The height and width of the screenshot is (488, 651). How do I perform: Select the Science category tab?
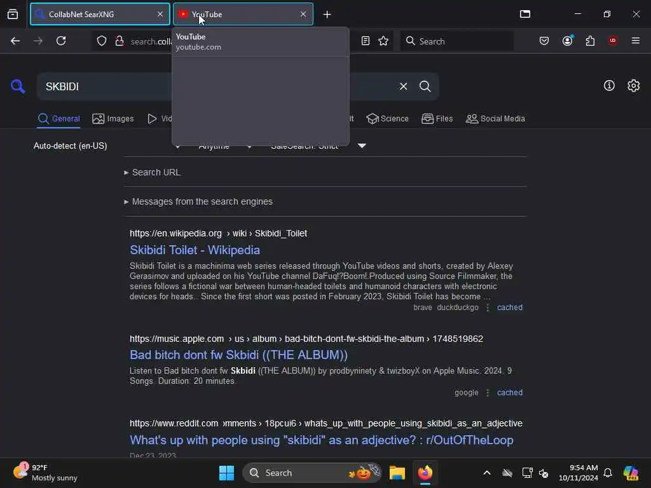[x=387, y=119]
